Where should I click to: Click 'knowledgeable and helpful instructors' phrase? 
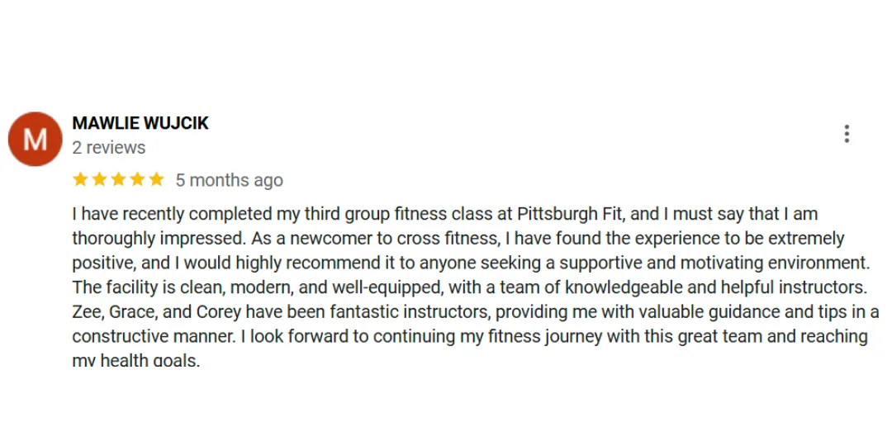pyautogui.click(x=715, y=288)
